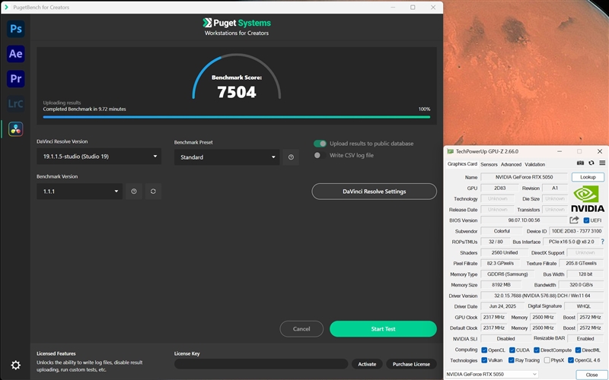Image resolution: width=609 pixels, height=380 pixels.
Task: Click the Bandwidth 320.0 GB/s value
Action: [x=581, y=284]
